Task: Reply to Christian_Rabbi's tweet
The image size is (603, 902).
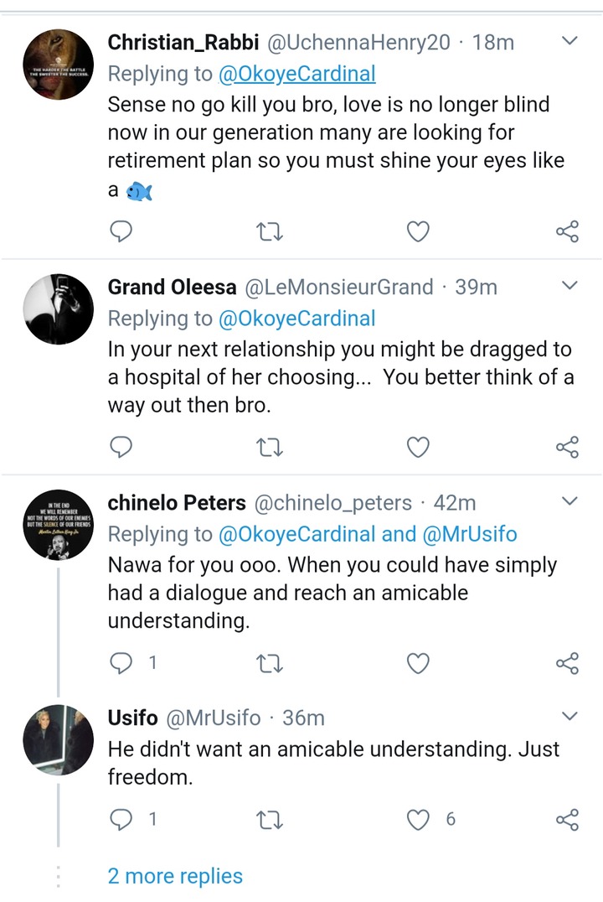Action: coord(121,231)
